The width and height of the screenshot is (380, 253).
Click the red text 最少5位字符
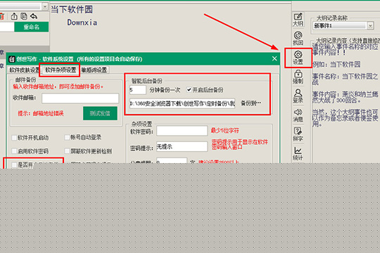224,131
